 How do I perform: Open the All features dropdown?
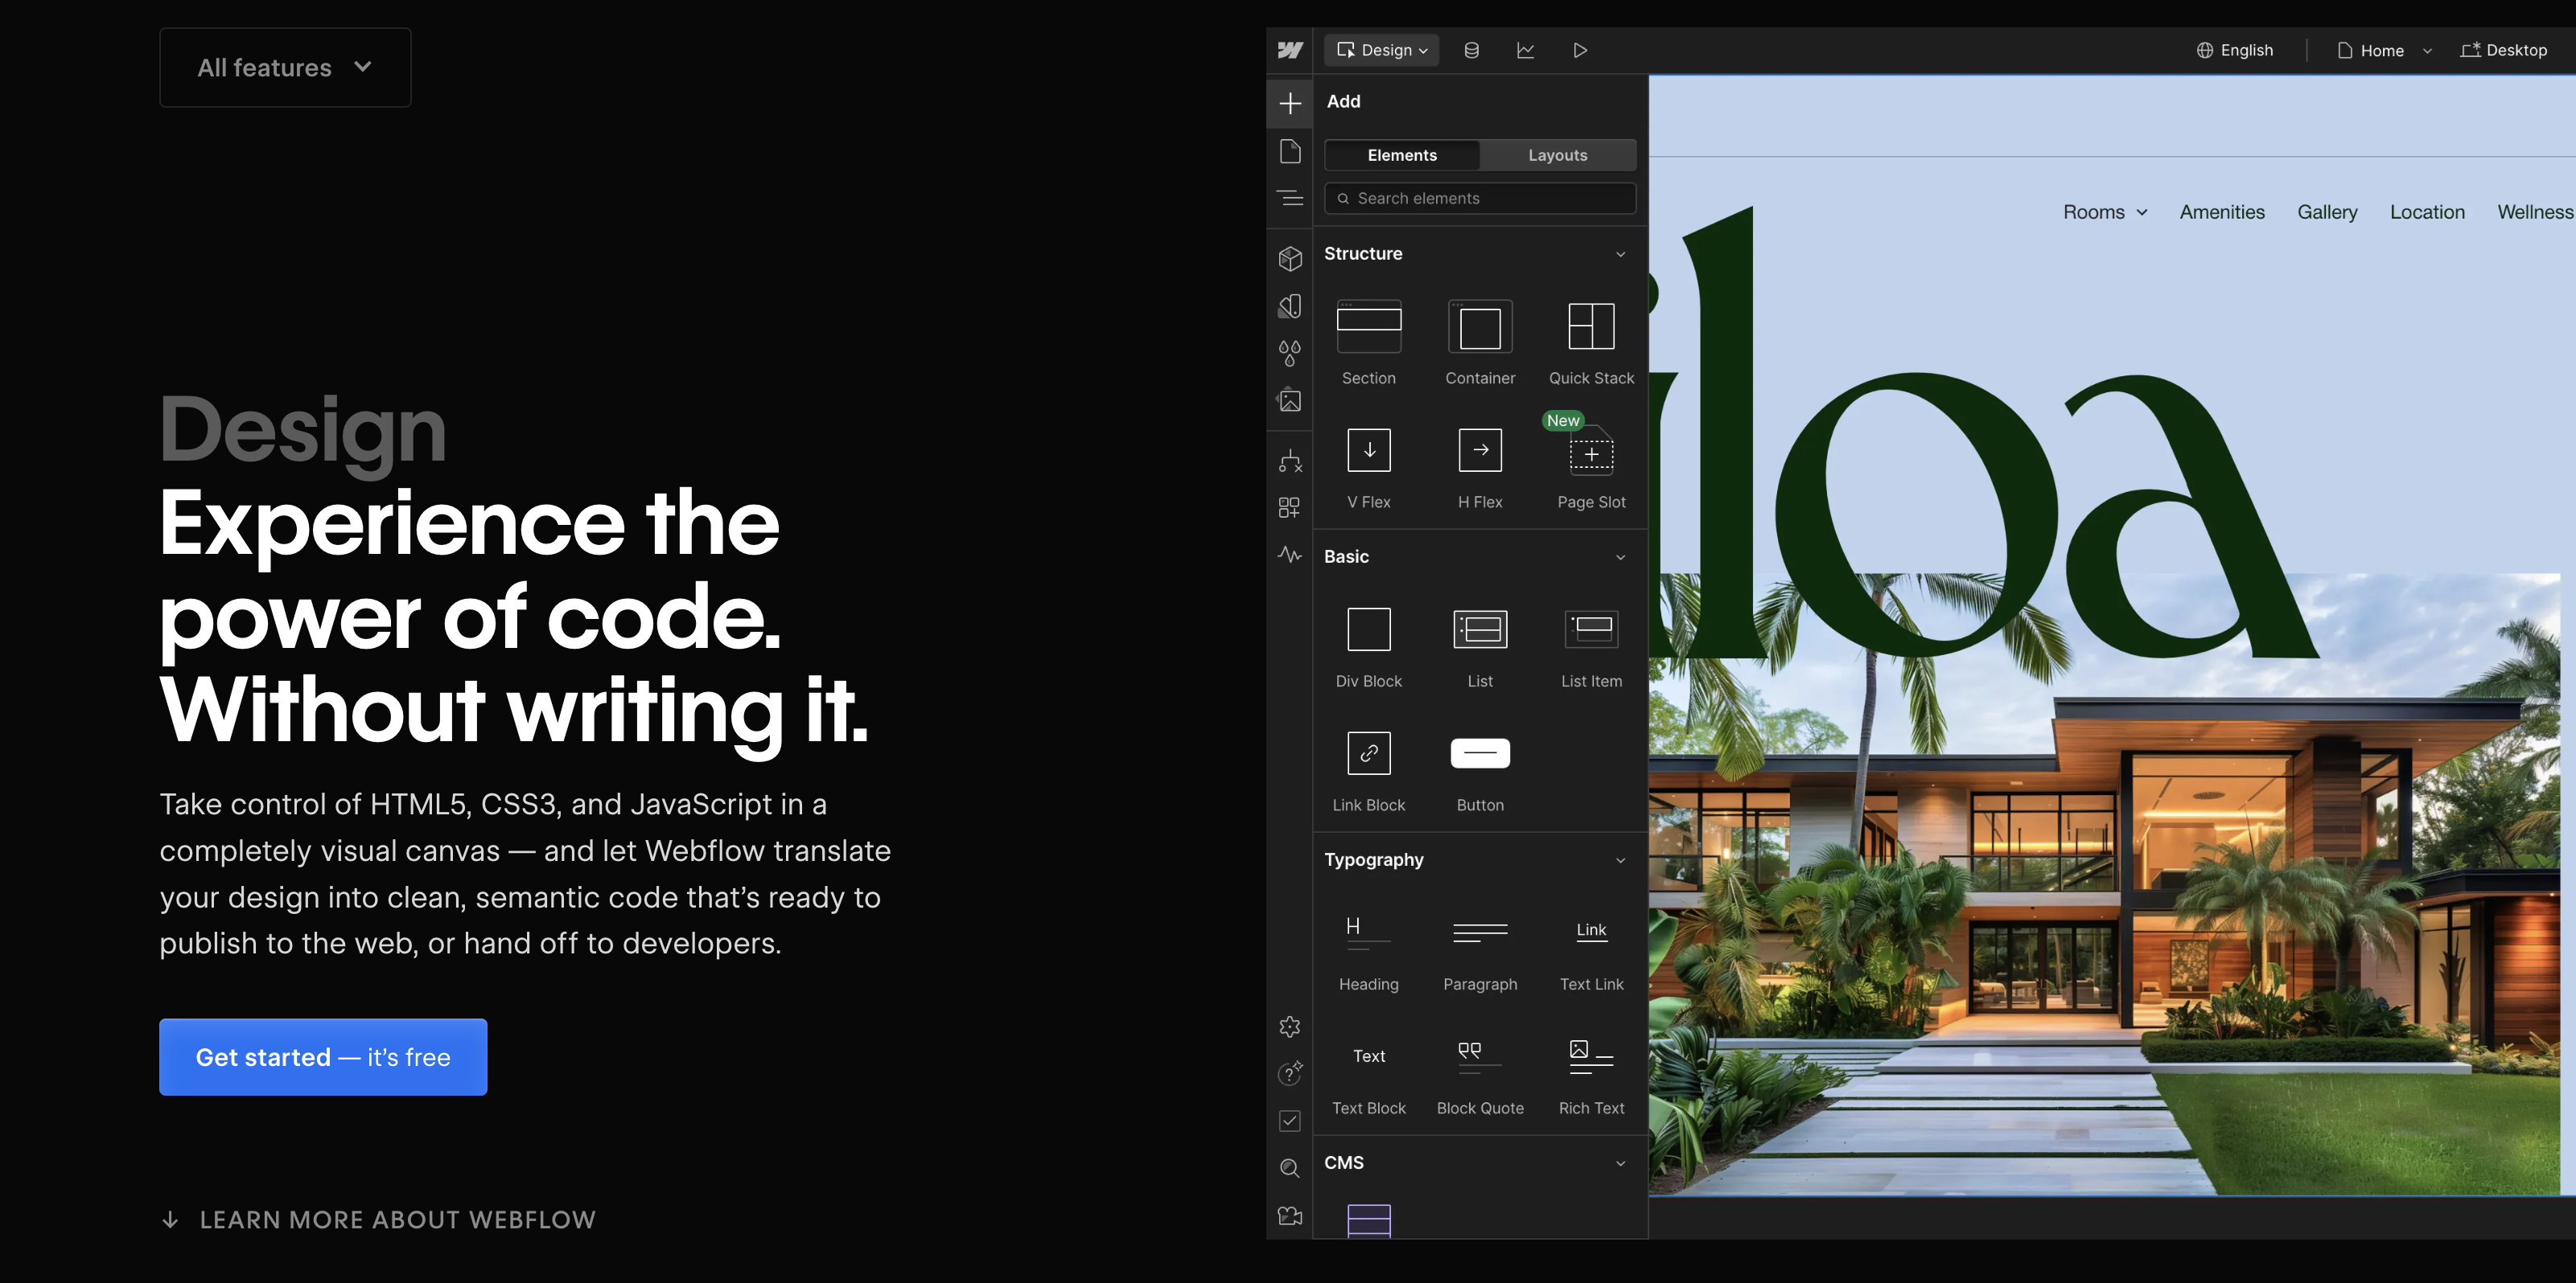(285, 68)
